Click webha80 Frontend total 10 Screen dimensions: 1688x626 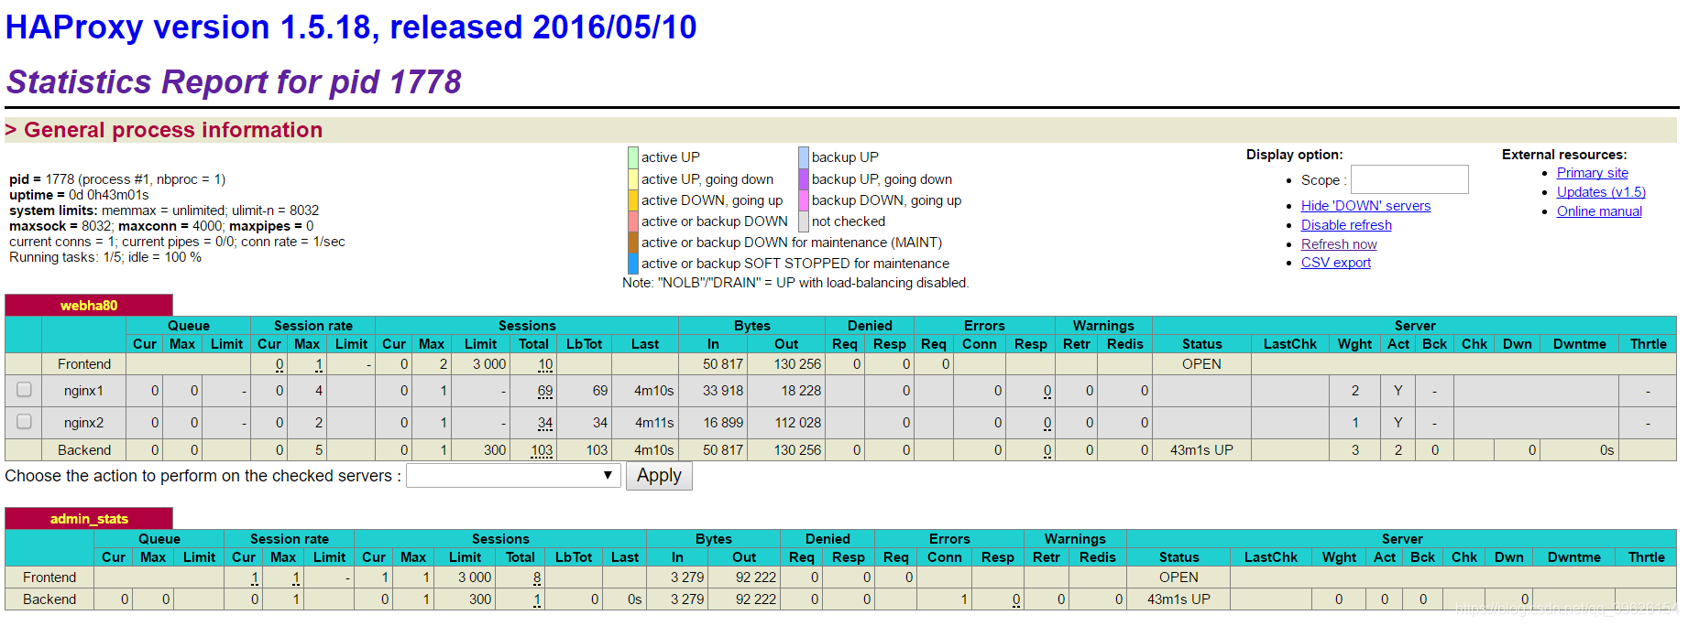point(545,364)
